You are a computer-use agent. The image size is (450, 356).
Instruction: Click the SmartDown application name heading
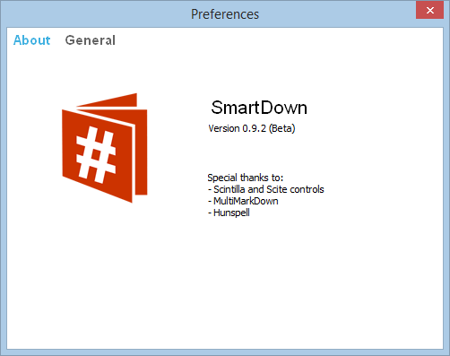click(x=259, y=108)
